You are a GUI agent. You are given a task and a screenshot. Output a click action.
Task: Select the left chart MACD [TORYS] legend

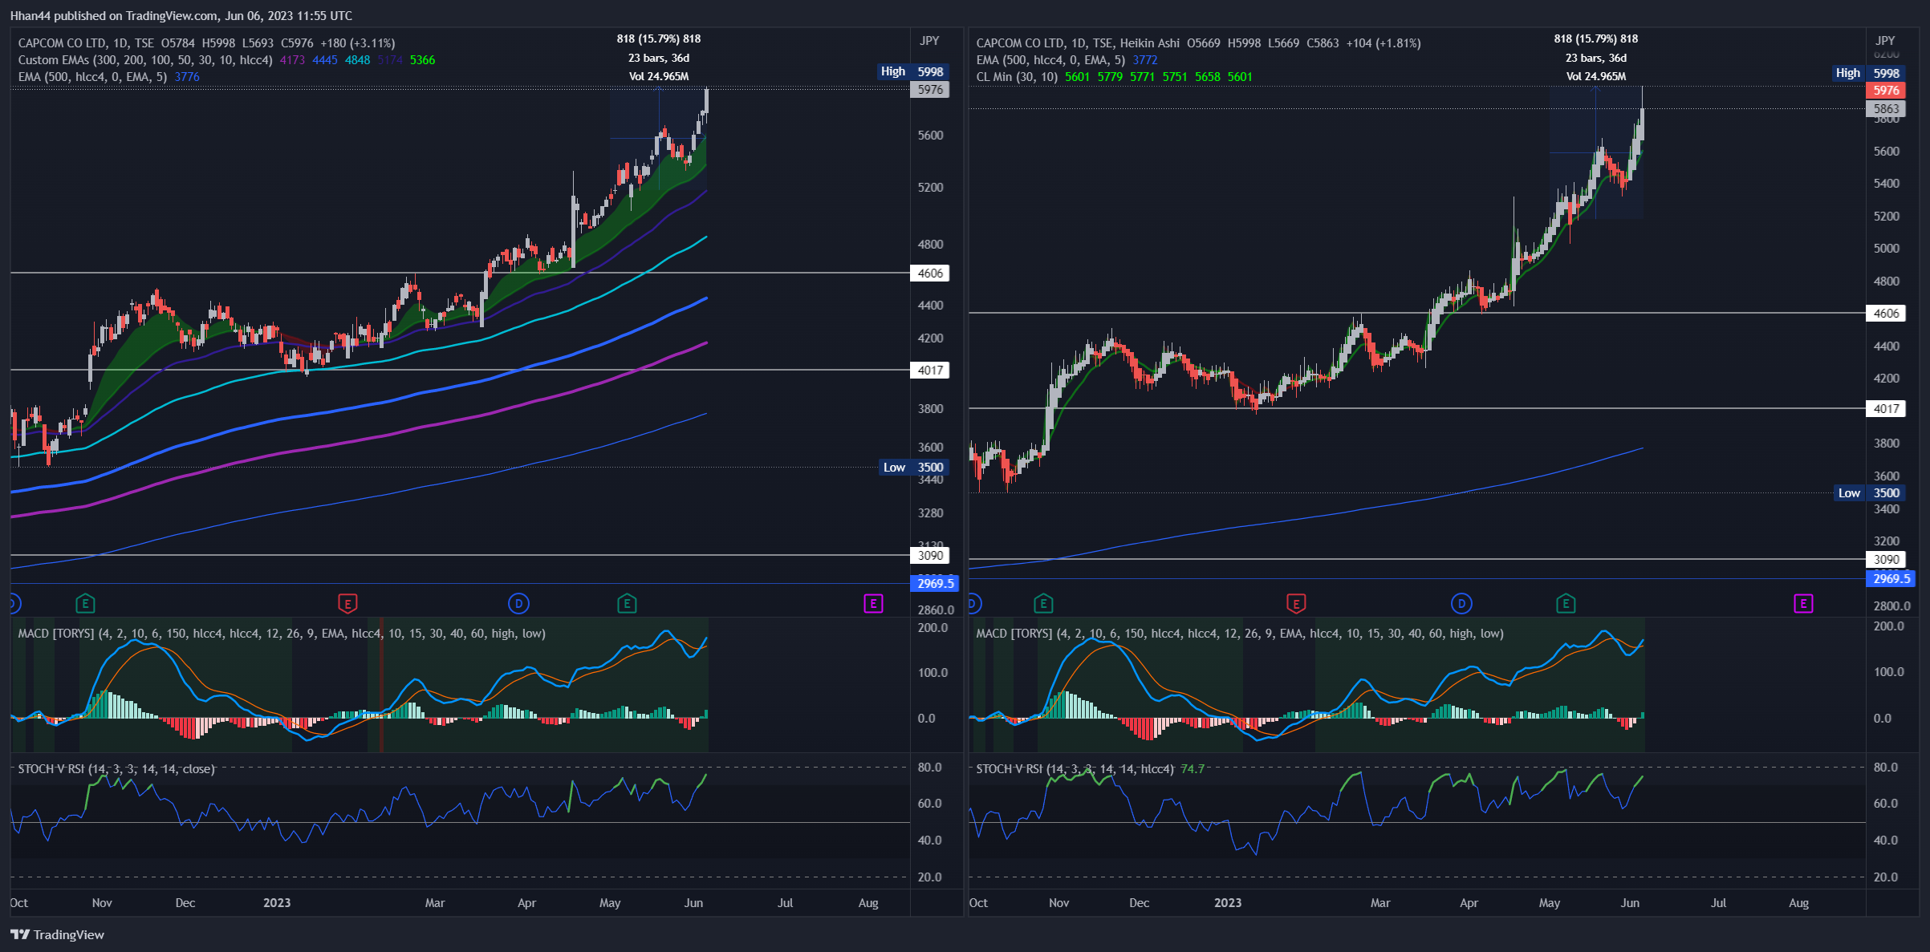pyautogui.click(x=282, y=634)
